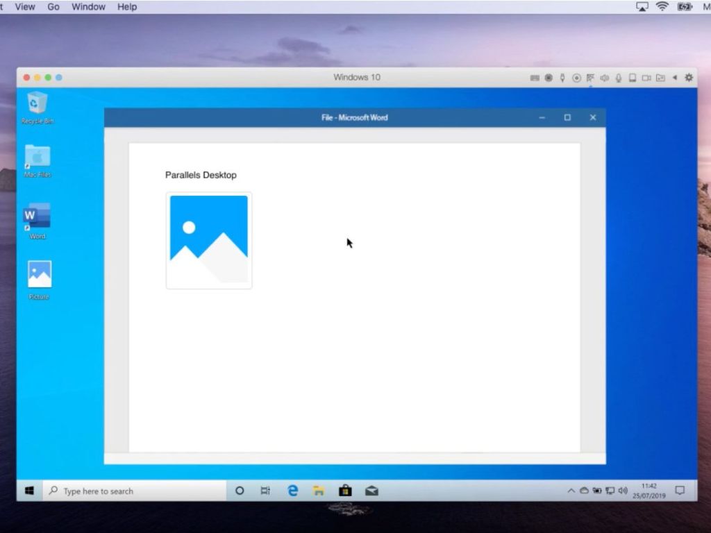The image size is (711, 533).
Task: Open the Go menu in the Mac menu bar
Action: pos(53,7)
